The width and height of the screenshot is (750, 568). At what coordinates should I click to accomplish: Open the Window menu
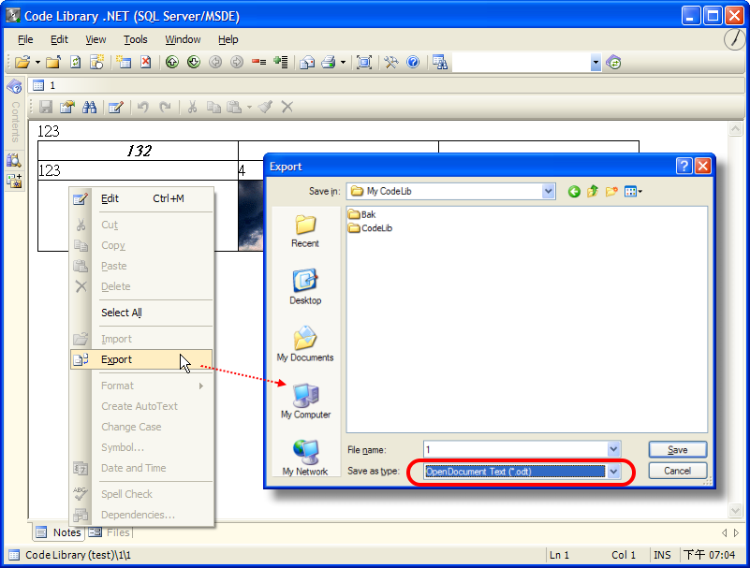pos(183,39)
